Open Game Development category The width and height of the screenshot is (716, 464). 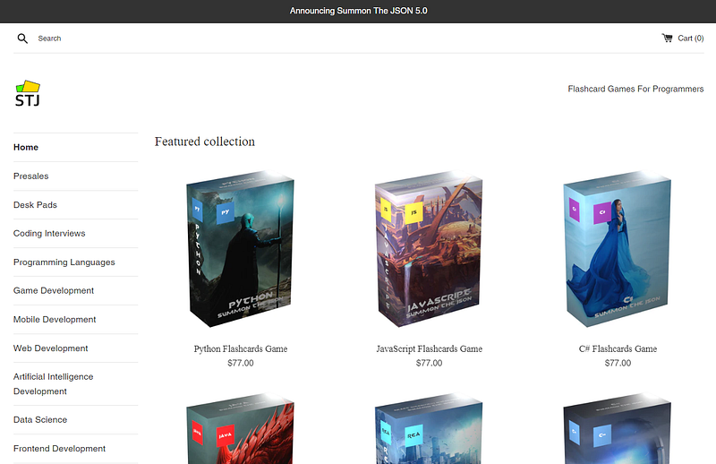point(54,290)
